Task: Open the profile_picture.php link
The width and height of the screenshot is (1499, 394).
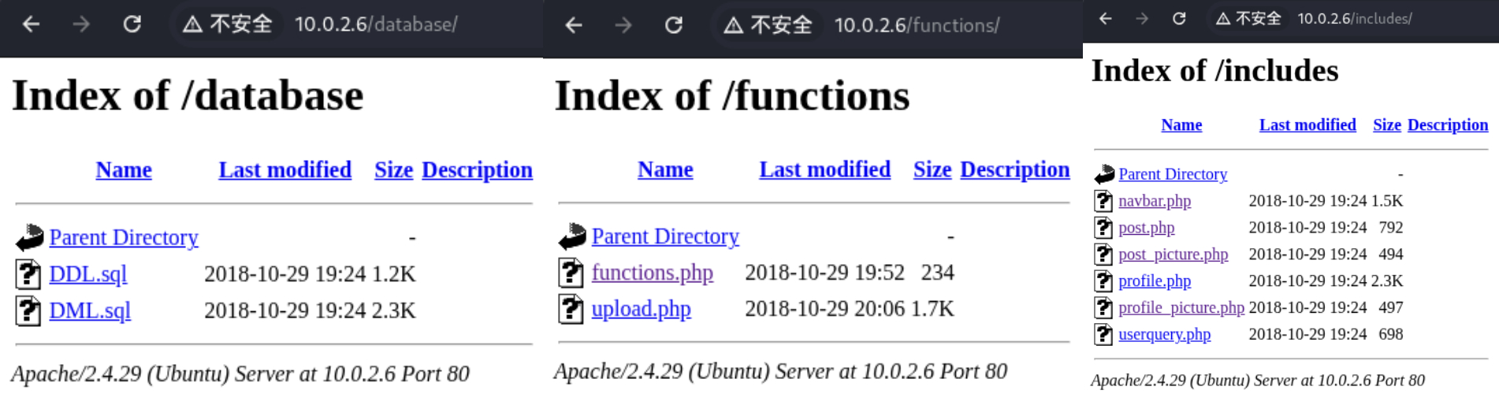Action: click(1181, 307)
